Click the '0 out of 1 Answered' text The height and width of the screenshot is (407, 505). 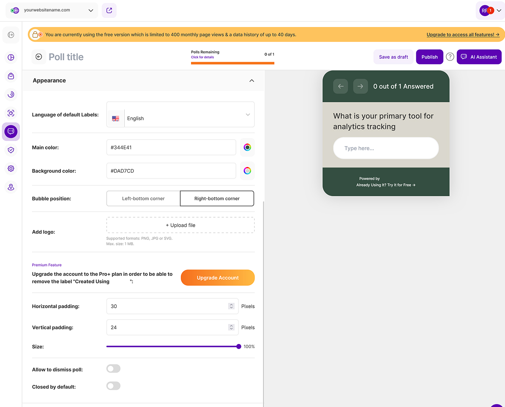pyautogui.click(x=403, y=86)
